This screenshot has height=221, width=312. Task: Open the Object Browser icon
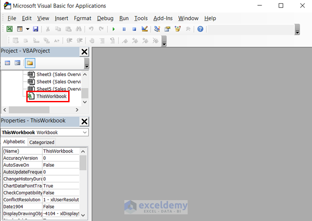[x=178, y=29]
